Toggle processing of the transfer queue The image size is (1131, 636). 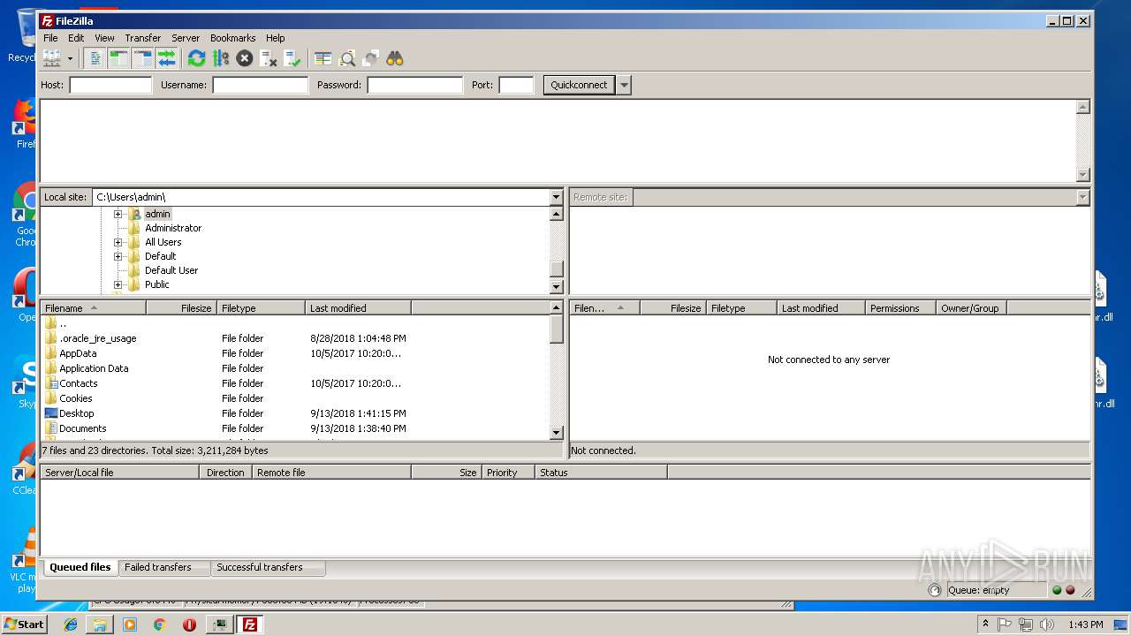click(221, 58)
